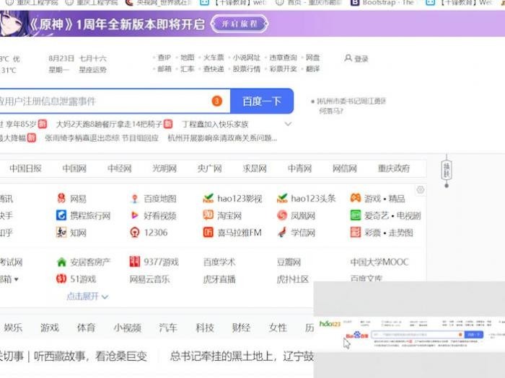Image resolution: width=505 pixels, height=378 pixels.
Task: Click the 换肤 skin hanging tag
Action: pyautogui.click(x=447, y=171)
